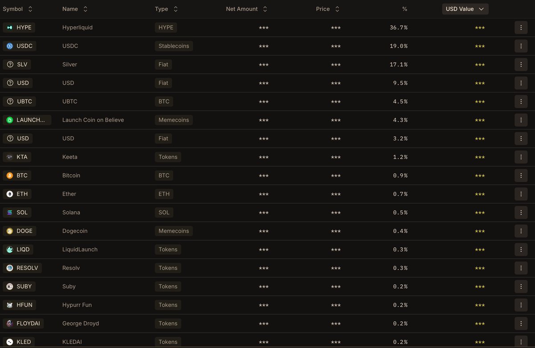Click the Stablecoins type tag
This screenshot has width=535, height=348.
pyautogui.click(x=174, y=46)
